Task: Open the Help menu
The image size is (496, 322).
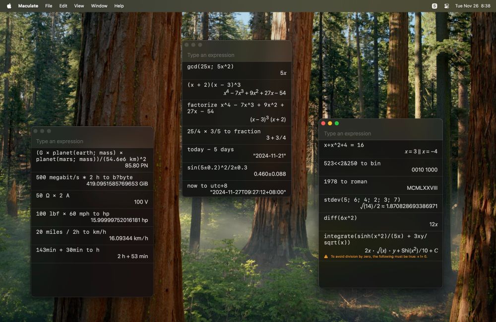Action: (x=119, y=5)
